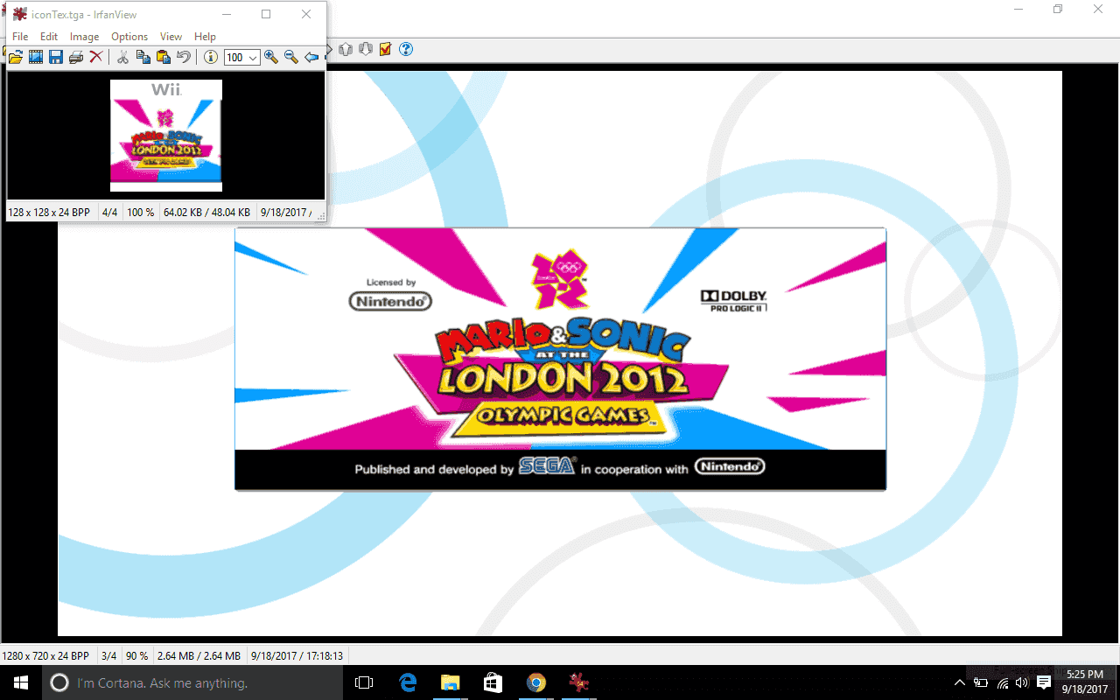Open the Help menu
Image resolution: width=1120 pixels, height=700 pixels.
[x=205, y=37]
